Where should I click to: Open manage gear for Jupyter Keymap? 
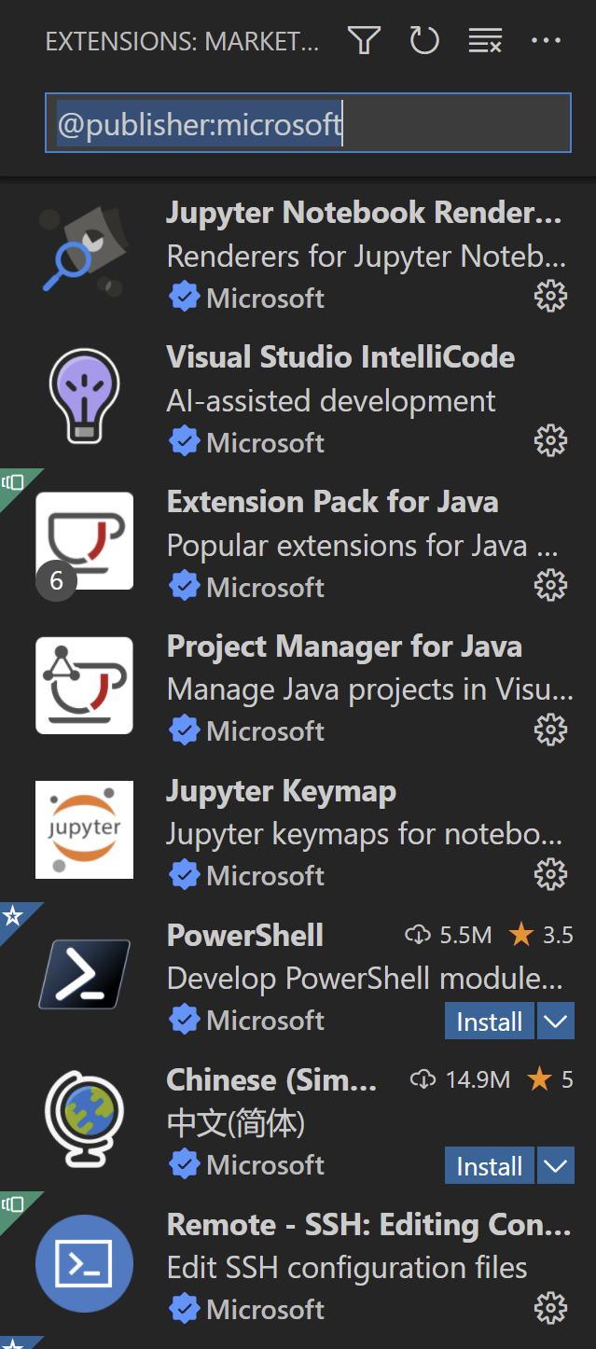[x=550, y=874]
